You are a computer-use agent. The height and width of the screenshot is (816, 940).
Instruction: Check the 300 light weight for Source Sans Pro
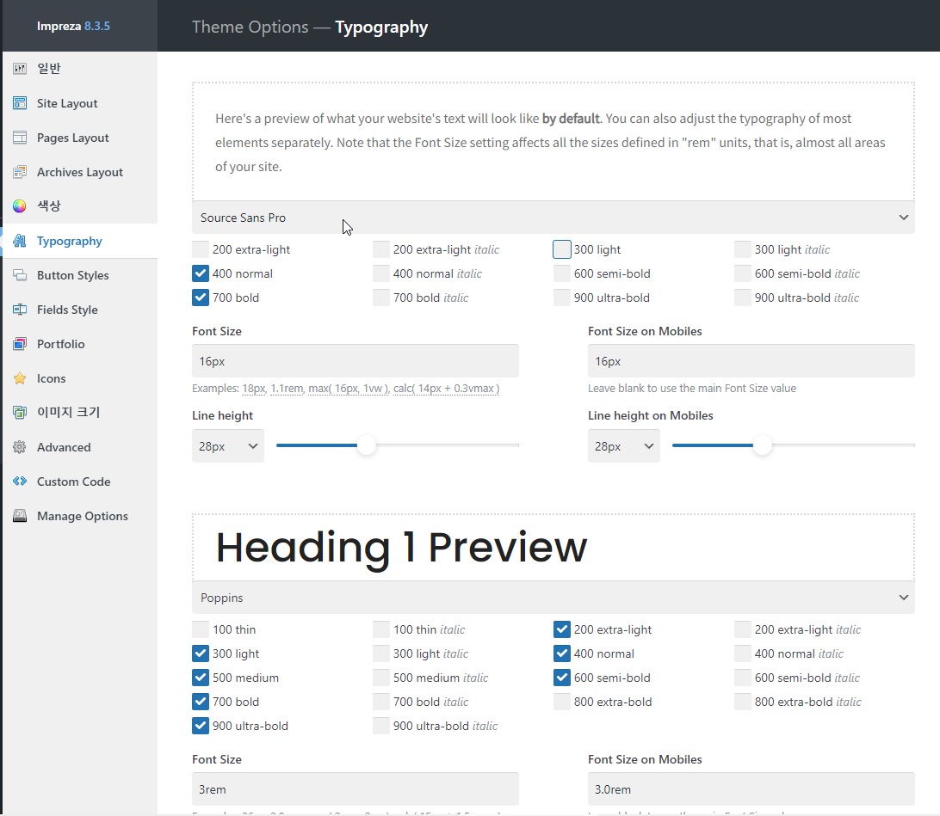[x=562, y=249]
